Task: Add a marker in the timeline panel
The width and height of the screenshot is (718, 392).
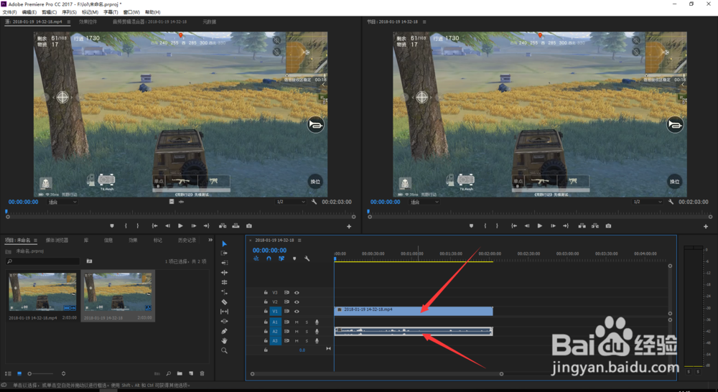Action: [x=294, y=258]
